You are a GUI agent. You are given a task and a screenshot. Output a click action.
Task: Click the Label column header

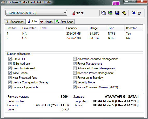tap(52, 28)
